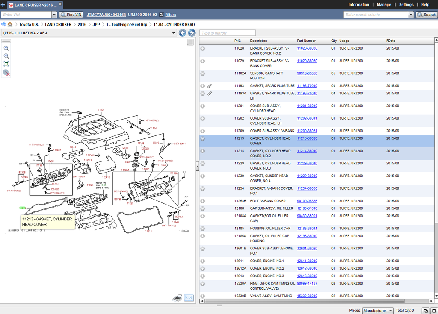This screenshot has height=314, width=438.
Task: Go to Toyota U.S. in breadcrumb
Action: (x=29, y=24)
